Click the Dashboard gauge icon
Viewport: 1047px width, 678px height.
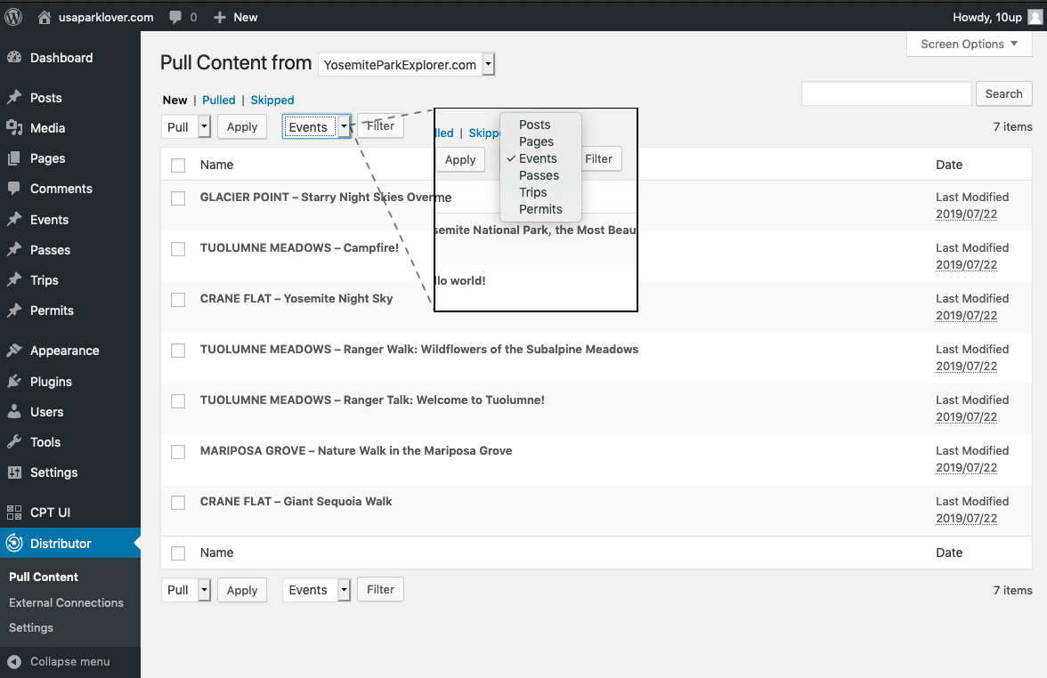tap(14, 58)
